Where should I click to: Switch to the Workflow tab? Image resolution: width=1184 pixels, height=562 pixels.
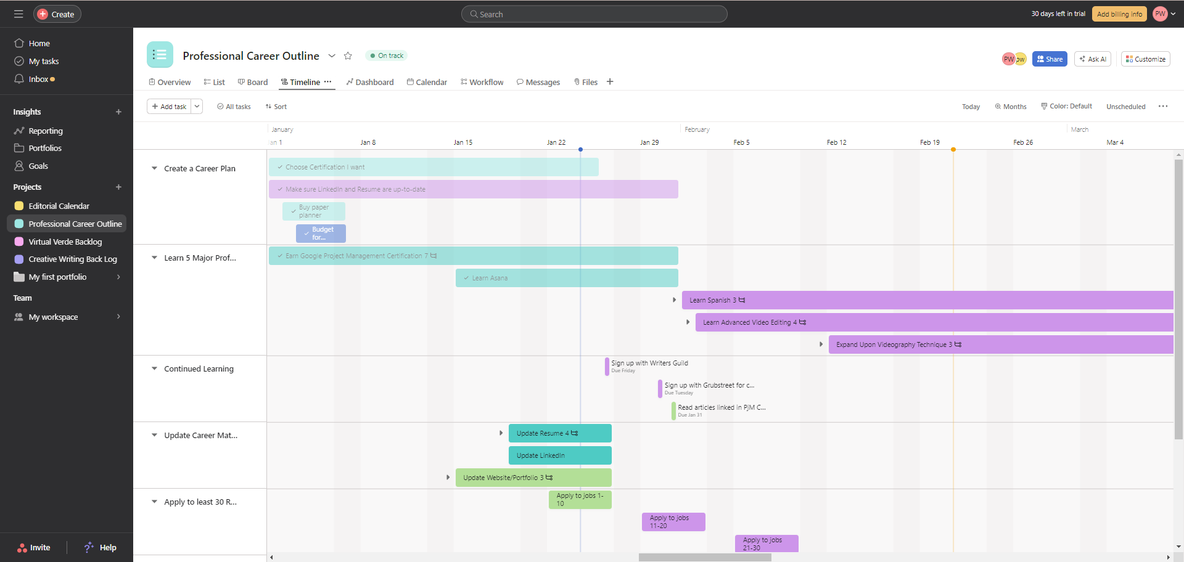click(x=482, y=82)
